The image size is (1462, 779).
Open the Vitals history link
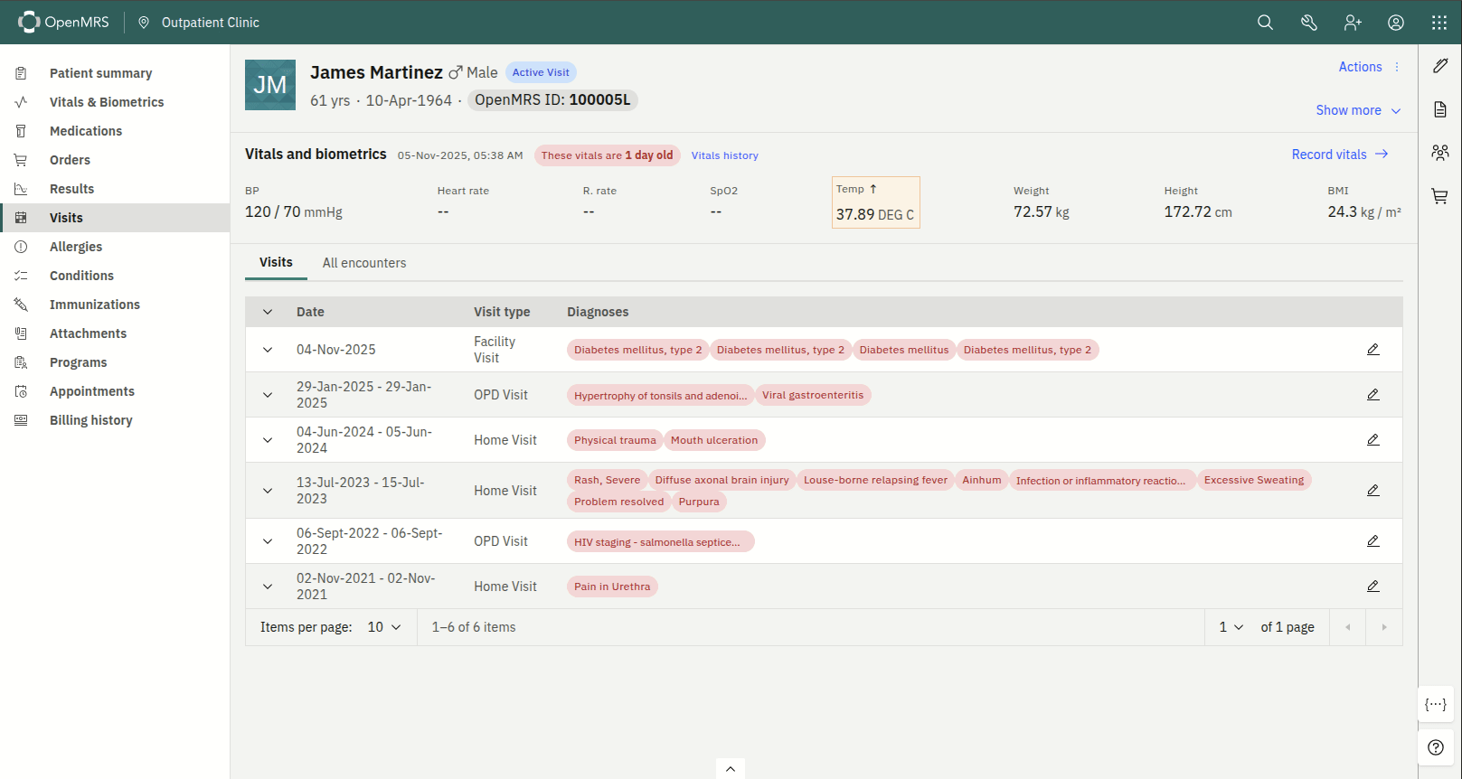coord(724,155)
